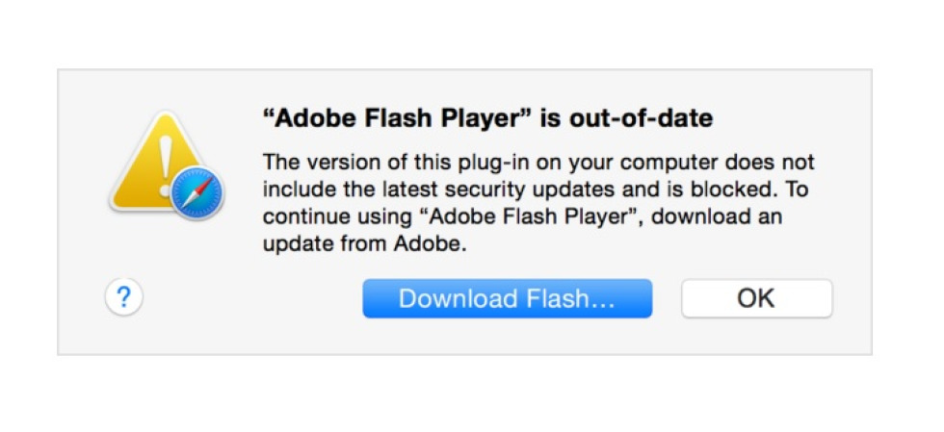Dismiss the dialog with OK
Image resolution: width=944 pixels, height=432 pixels.
pos(756,298)
